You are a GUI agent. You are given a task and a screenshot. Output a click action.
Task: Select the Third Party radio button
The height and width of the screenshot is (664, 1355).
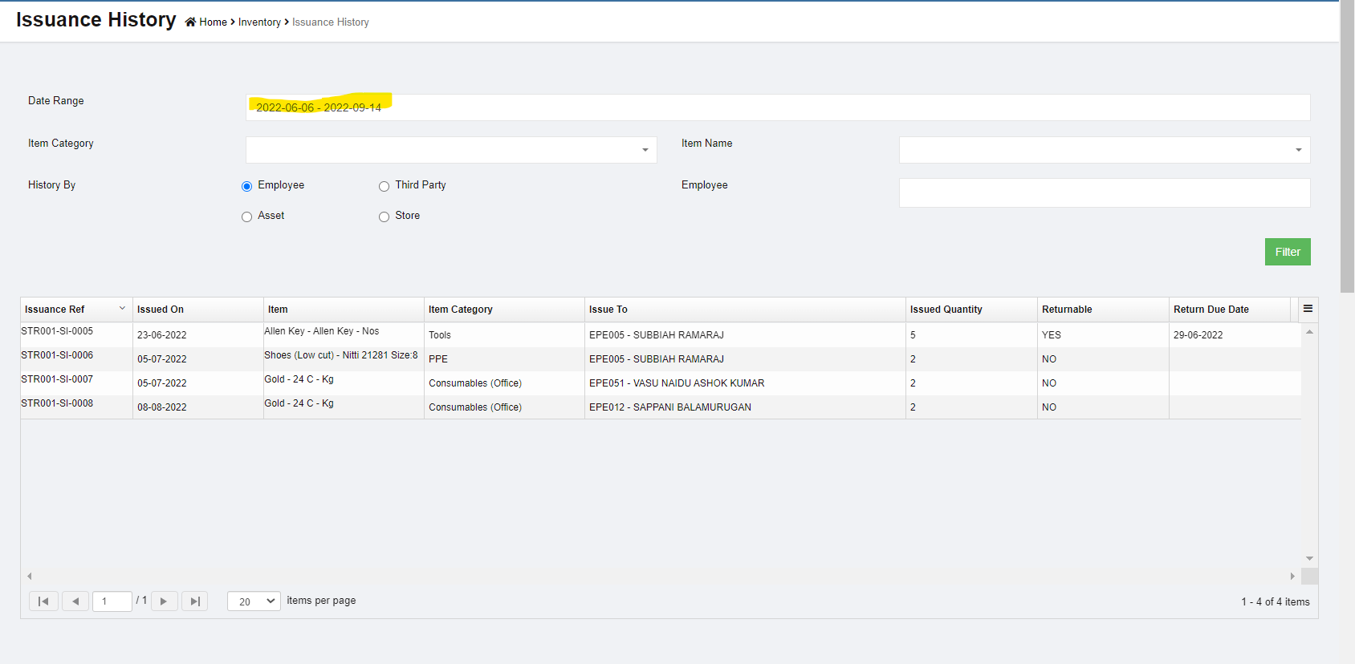coord(384,186)
